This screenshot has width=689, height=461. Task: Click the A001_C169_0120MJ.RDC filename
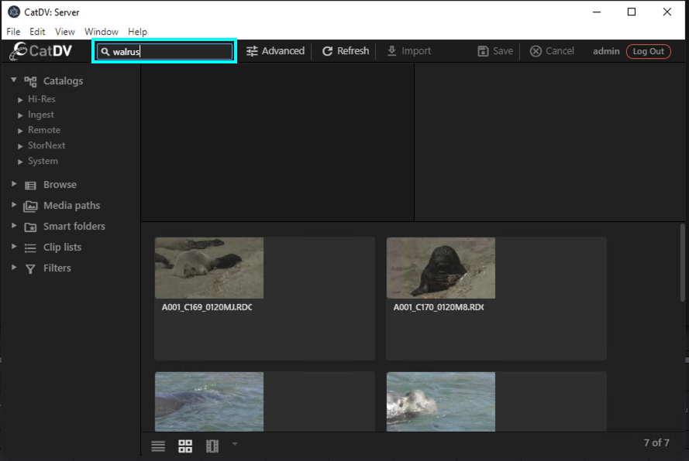coord(206,308)
